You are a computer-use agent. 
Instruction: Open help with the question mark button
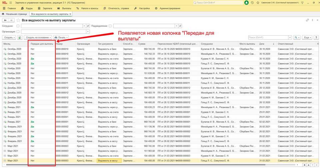click(x=316, y=38)
